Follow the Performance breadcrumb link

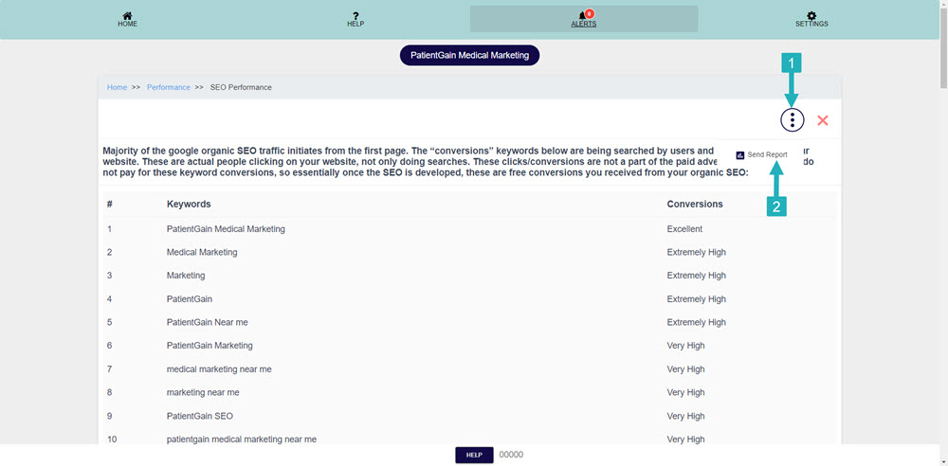[x=169, y=87]
